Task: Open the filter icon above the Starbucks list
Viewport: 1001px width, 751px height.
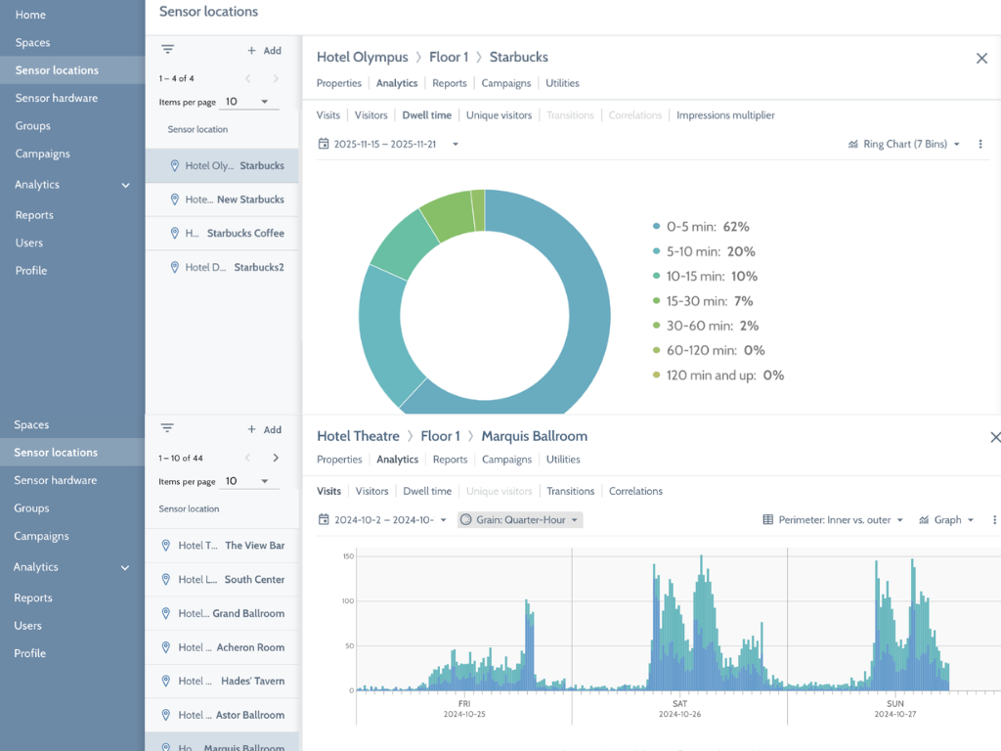Action: (167, 49)
